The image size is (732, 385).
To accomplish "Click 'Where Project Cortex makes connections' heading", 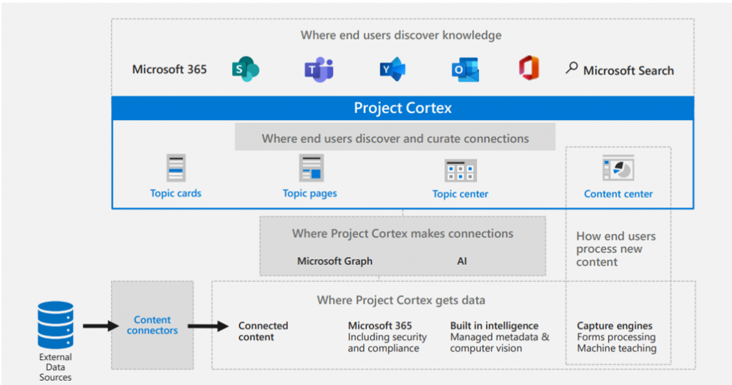I will pyautogui.click(x=402, y=233).
